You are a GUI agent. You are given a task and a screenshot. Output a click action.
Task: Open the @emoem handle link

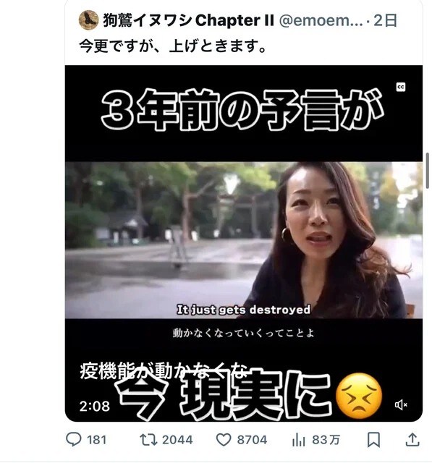pyautogui.click(x=321, y=20)
